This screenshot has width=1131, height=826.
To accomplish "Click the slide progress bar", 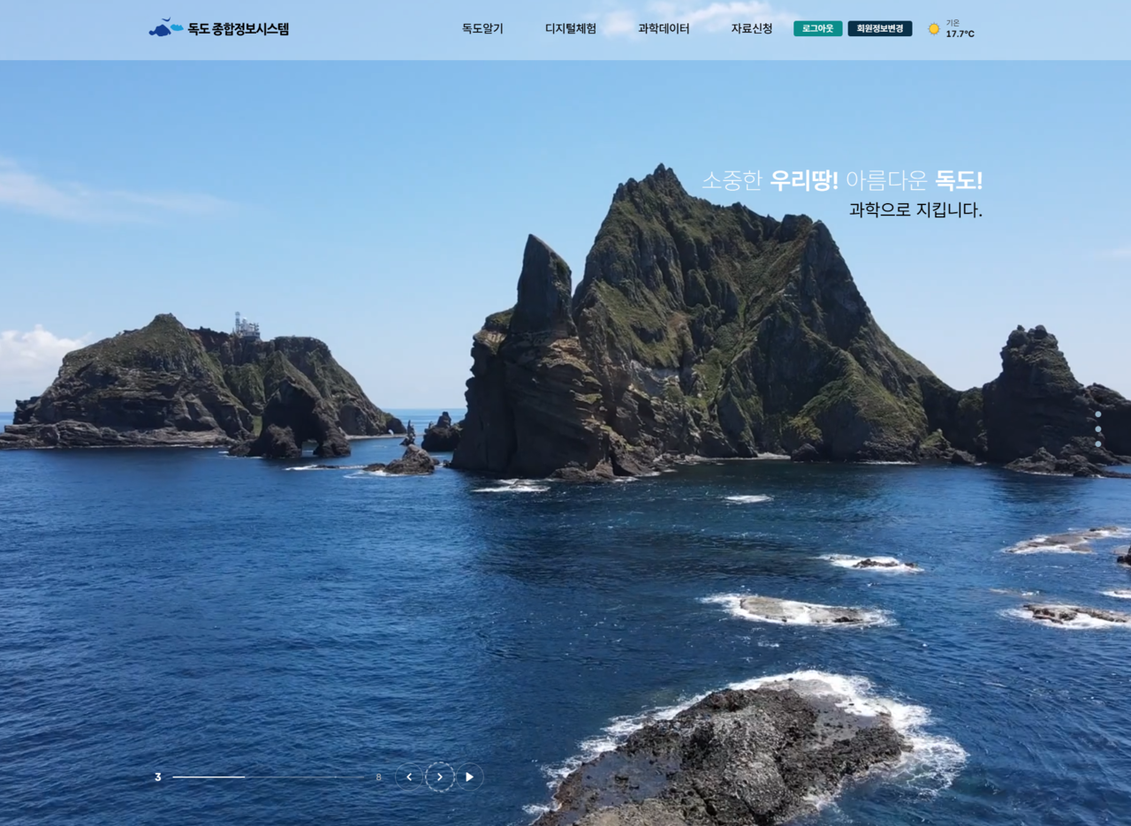I will point(269,777).
